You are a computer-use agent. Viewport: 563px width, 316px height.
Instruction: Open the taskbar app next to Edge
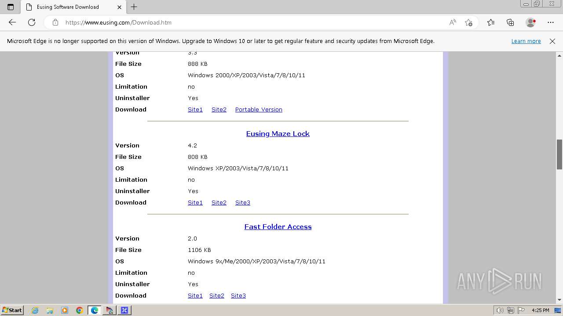coord(110,310)
